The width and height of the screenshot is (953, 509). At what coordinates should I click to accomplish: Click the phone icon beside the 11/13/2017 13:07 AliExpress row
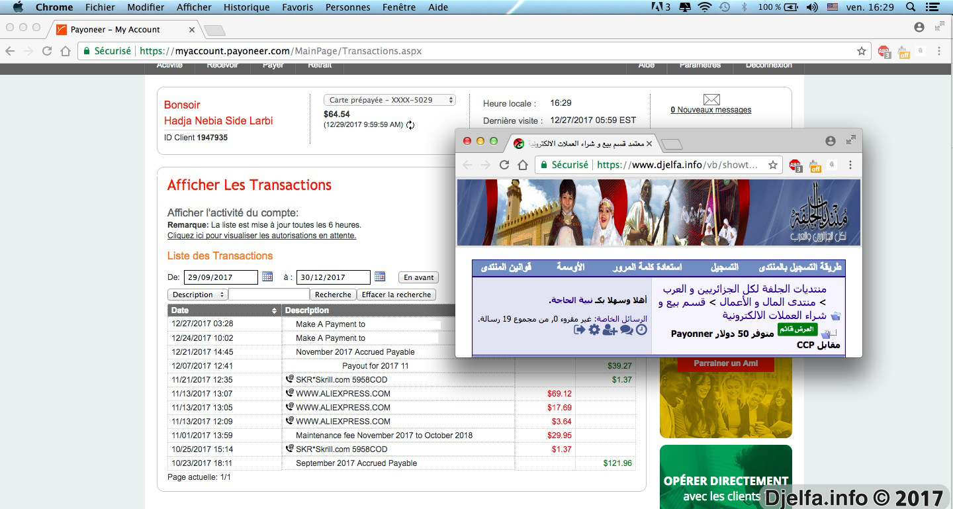tap(289, 393)
